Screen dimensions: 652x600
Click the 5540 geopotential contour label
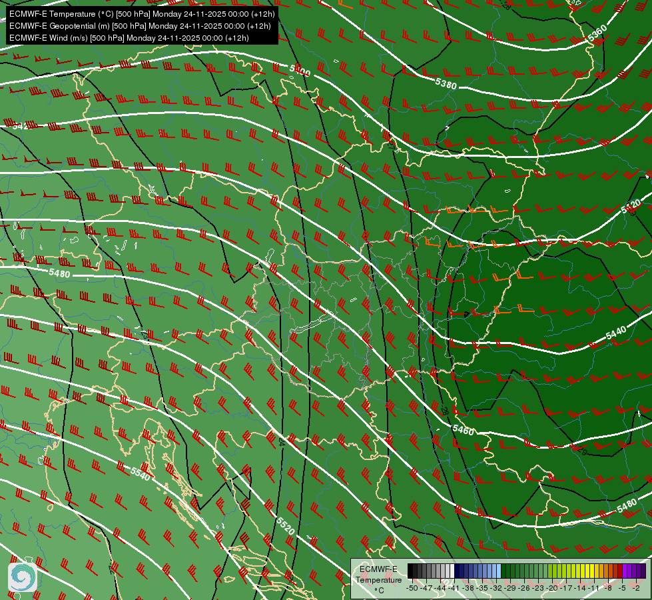point(140,474)
